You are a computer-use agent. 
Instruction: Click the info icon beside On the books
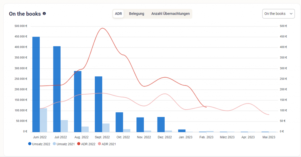[44, 14]
